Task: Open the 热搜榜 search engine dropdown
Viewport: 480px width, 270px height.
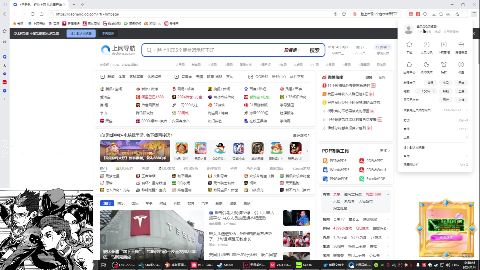Action: coord(292,50)
